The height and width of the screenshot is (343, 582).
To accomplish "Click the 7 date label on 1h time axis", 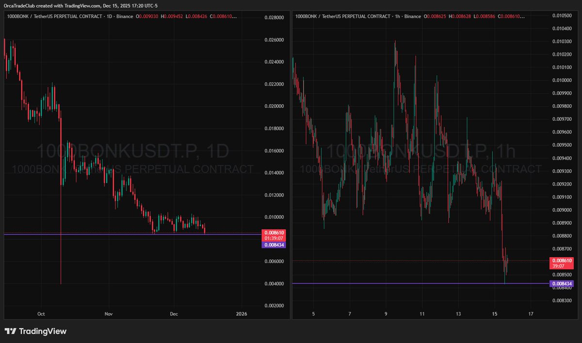I will 350,314.
